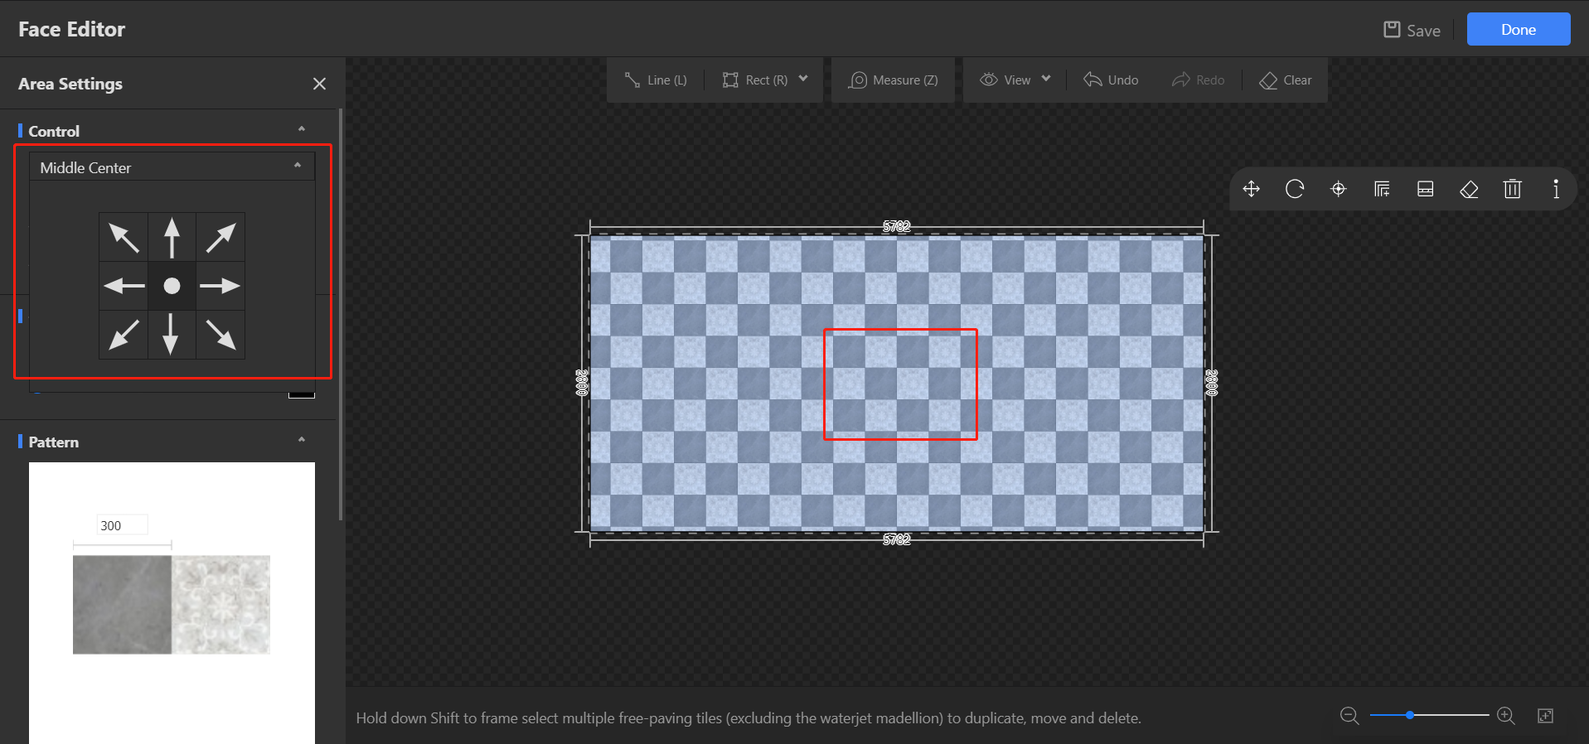Open the info icon in floating toolbar
The height and width of the screenshot is (744, 1589).
(x=1556, y=189)
